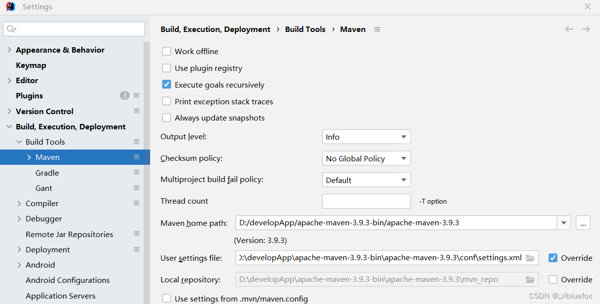Click the project settings icon on Plugins row
Image resolution: width=600 pixels, height=304 pixels.
pyautogui.click(x=137, y=95)
